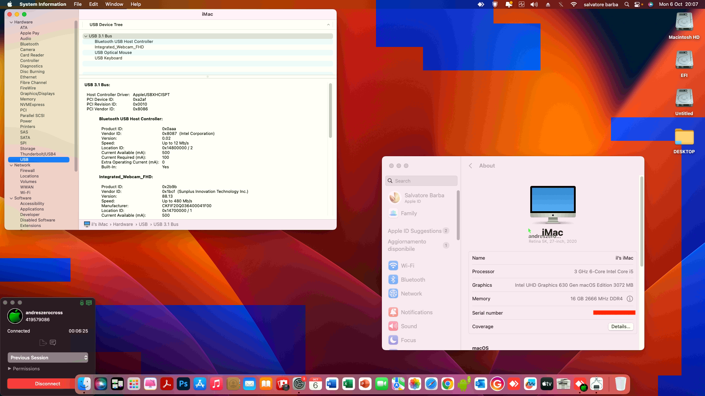Go back using the About pane chevron

tap(470, 166)
